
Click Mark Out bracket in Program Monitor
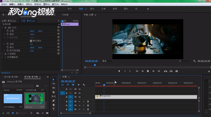pos(130,71)
